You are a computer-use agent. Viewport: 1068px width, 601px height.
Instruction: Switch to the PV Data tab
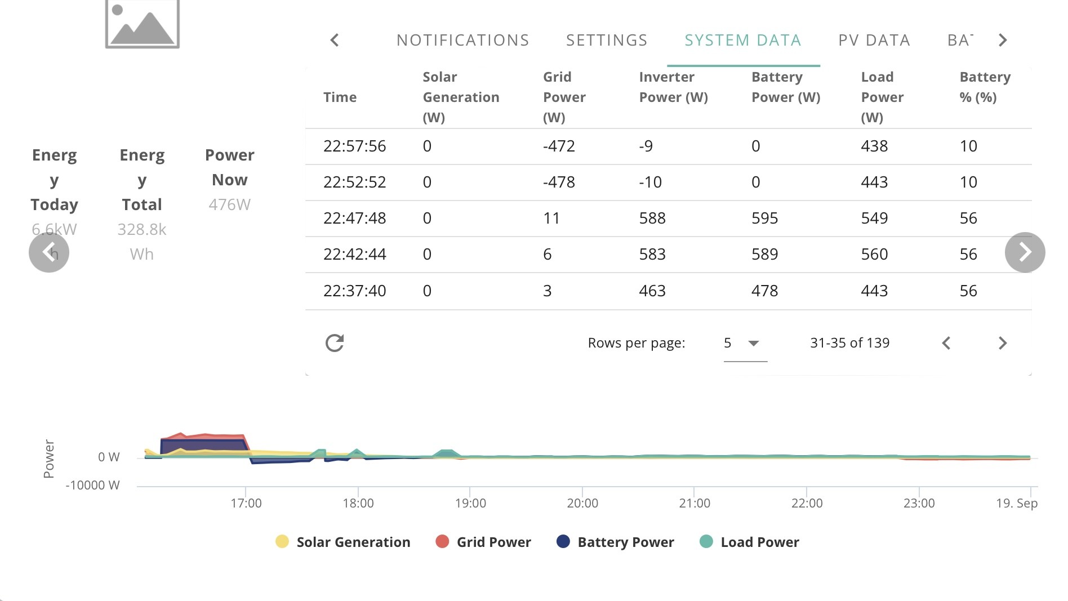pyautogui.click(x=874, y=40)
